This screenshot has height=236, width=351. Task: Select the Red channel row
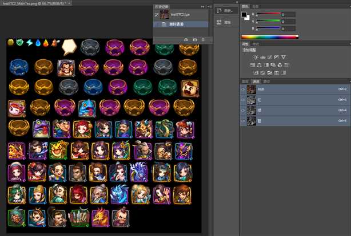pos(294,100)
